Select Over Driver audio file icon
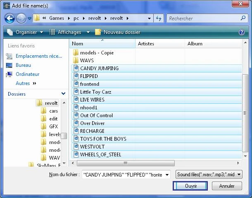 click(x=76, y=123)
